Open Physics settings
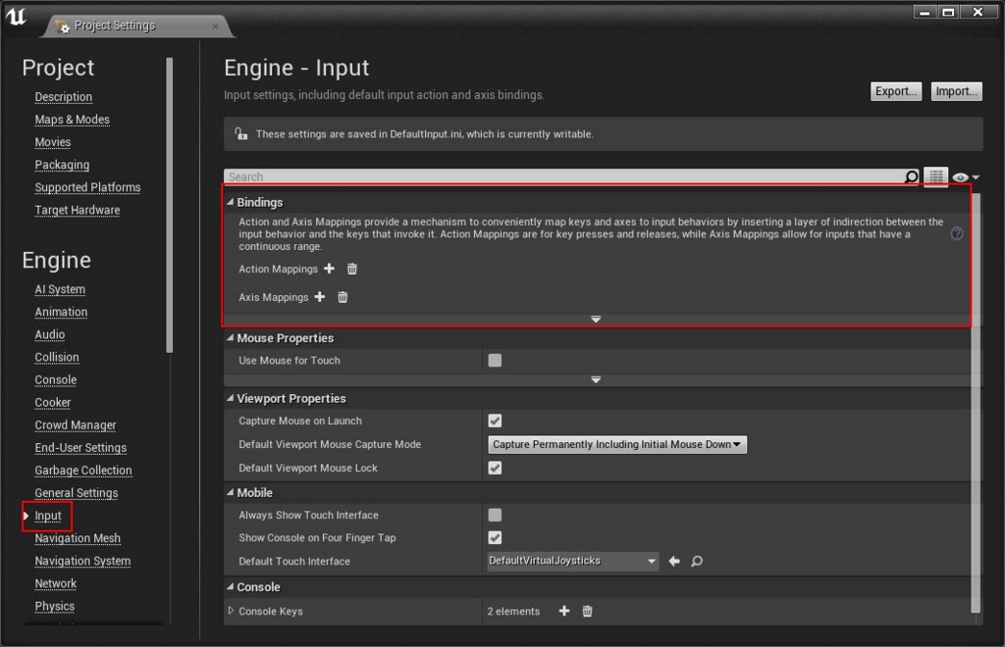1005x647 pixels. [55, 606]
